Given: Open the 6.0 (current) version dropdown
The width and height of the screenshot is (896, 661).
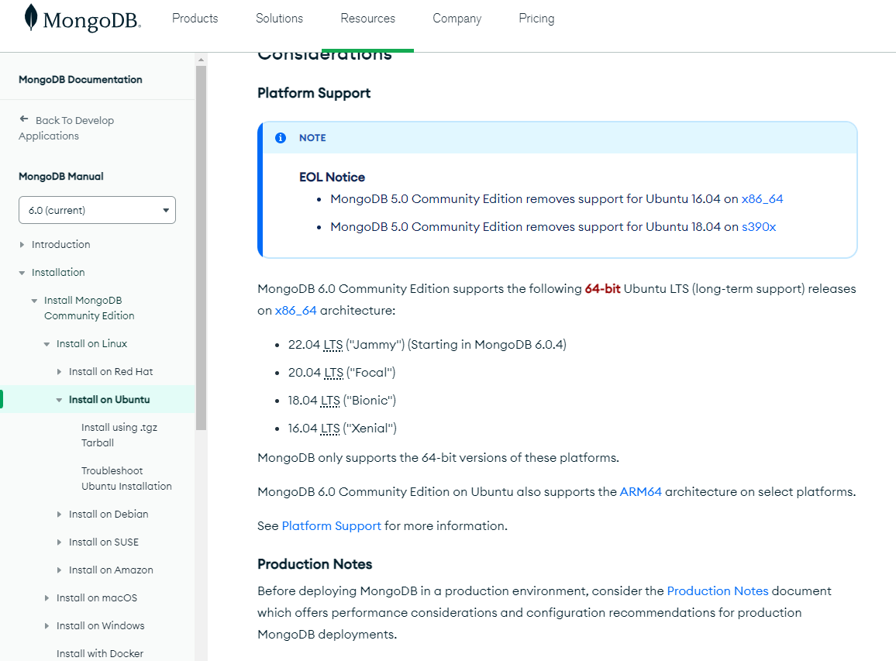Looking at the screenshot, I should (97, 210).
